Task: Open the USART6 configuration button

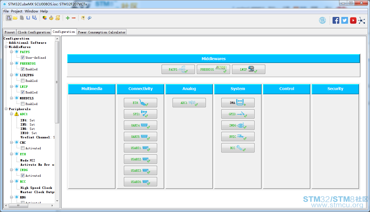Action: point(141,182)
